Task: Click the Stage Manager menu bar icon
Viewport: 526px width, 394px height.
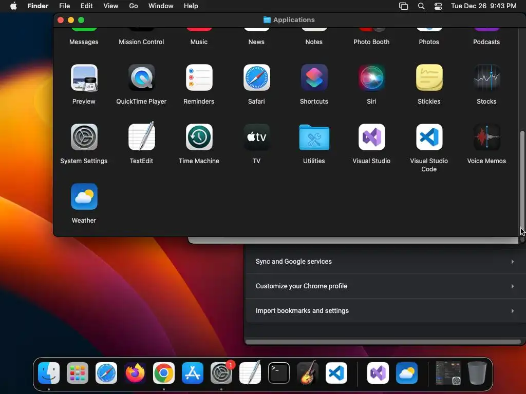Action: click(404, 6)
